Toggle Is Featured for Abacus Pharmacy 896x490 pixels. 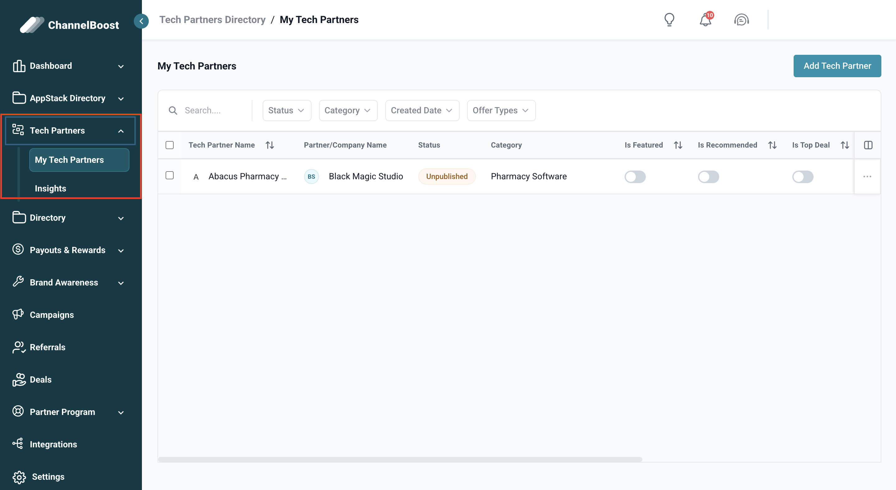pyautogui.click(x=635, y=177)
